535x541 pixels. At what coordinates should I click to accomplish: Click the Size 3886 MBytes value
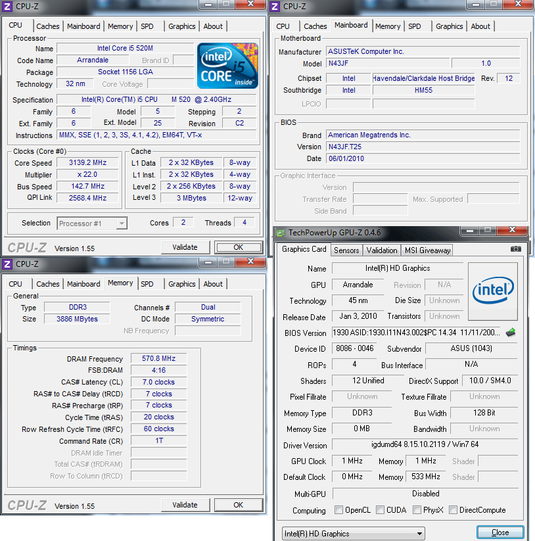[x=77, y=319]
